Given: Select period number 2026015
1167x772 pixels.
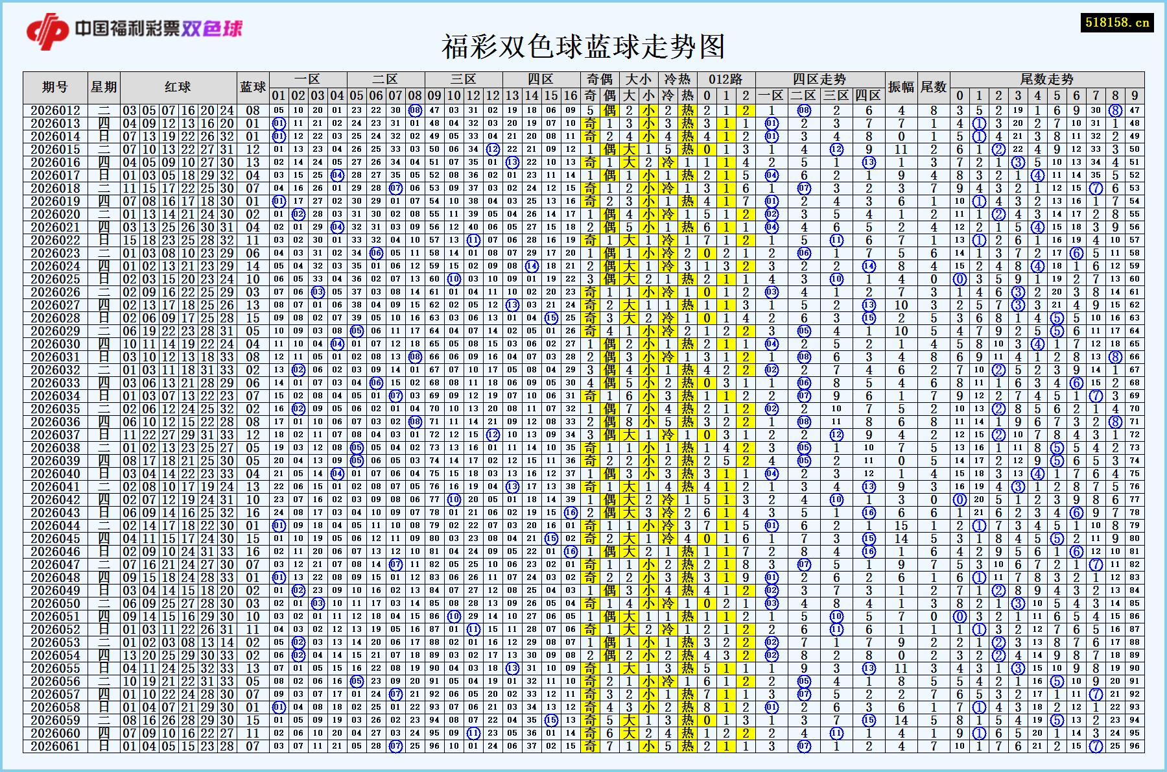Looking at the screenshot, I should click(55, 150).
